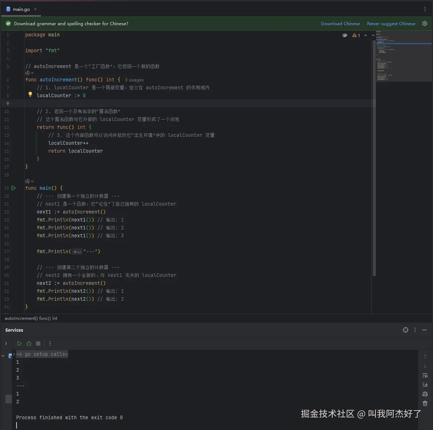Click Process finished with the exit code 0
The image size is (433, 430).
[x=70, y=418]
